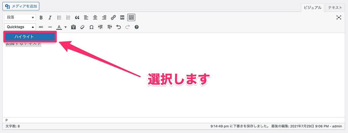
Task: Apply italic formatting
Action: (50, 18)
